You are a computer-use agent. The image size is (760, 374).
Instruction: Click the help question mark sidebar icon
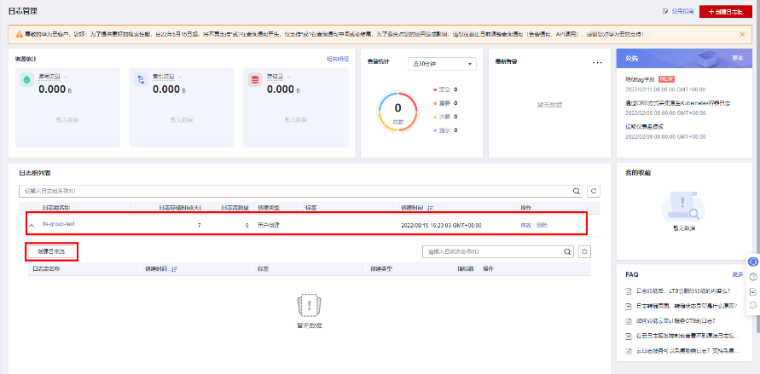[x=752, y=277]
